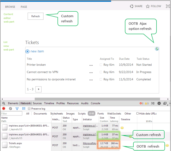This screenshot has width=171, height=151.
Task: Open the Printer broken ticket
Action: 36,65
